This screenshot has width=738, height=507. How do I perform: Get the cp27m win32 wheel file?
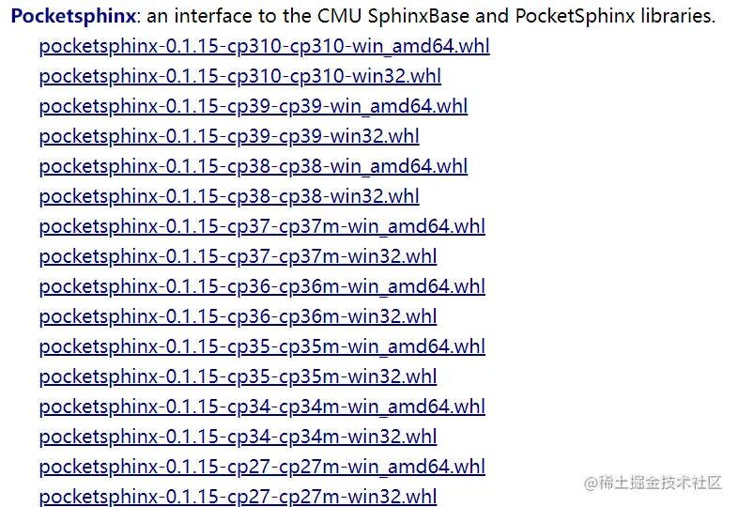(238, 497)
